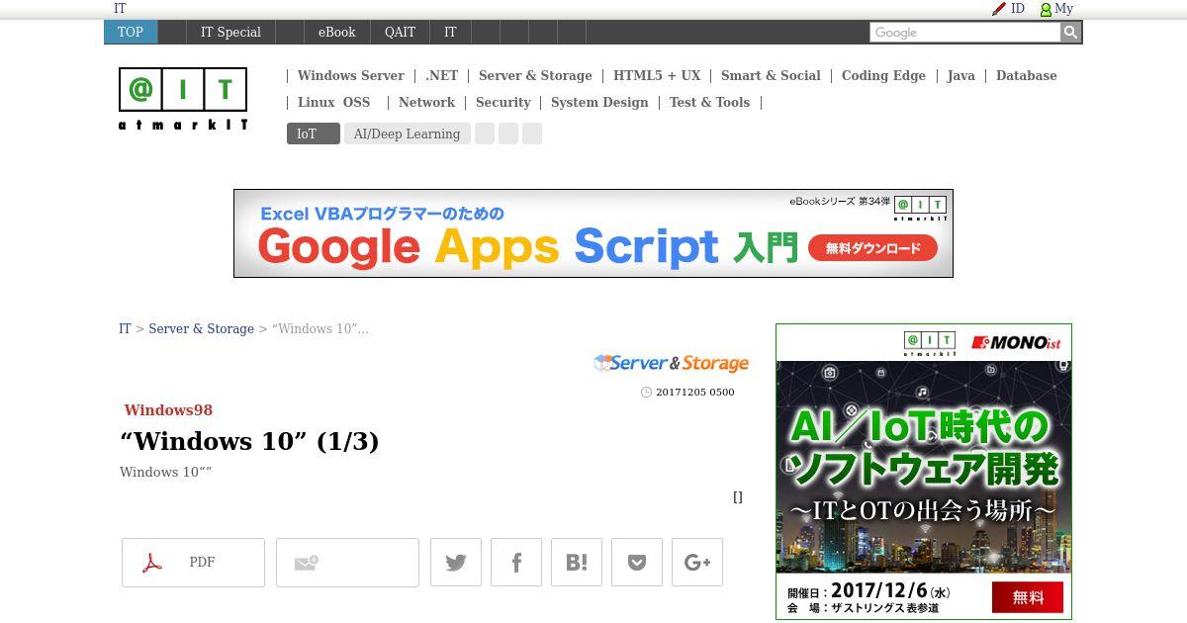Click in the Google search field

click(x=964, y=33)
